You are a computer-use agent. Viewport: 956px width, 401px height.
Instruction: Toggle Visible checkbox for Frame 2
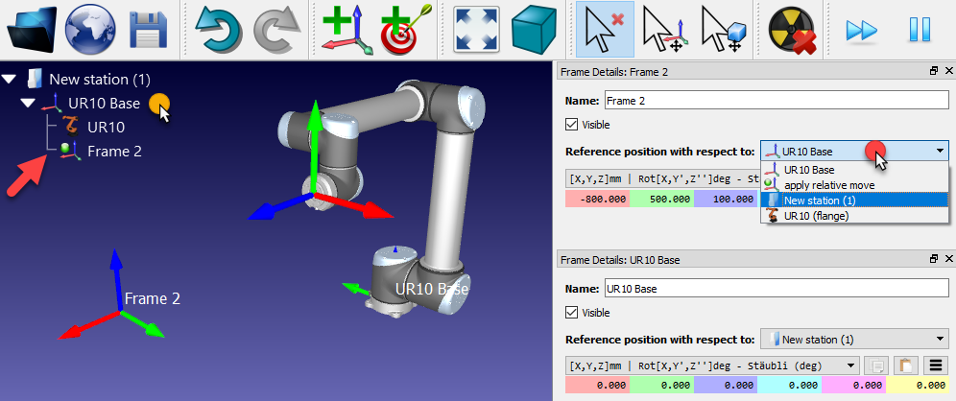click(x=572, y=125)
